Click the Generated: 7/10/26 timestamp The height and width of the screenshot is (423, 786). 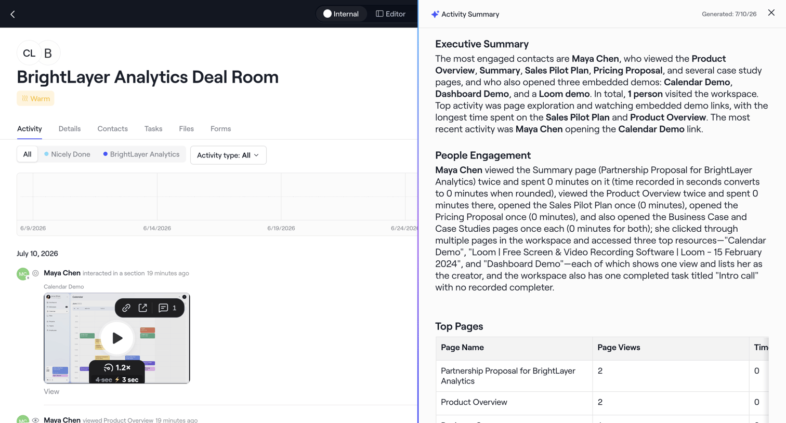click(x=729, y=14)
